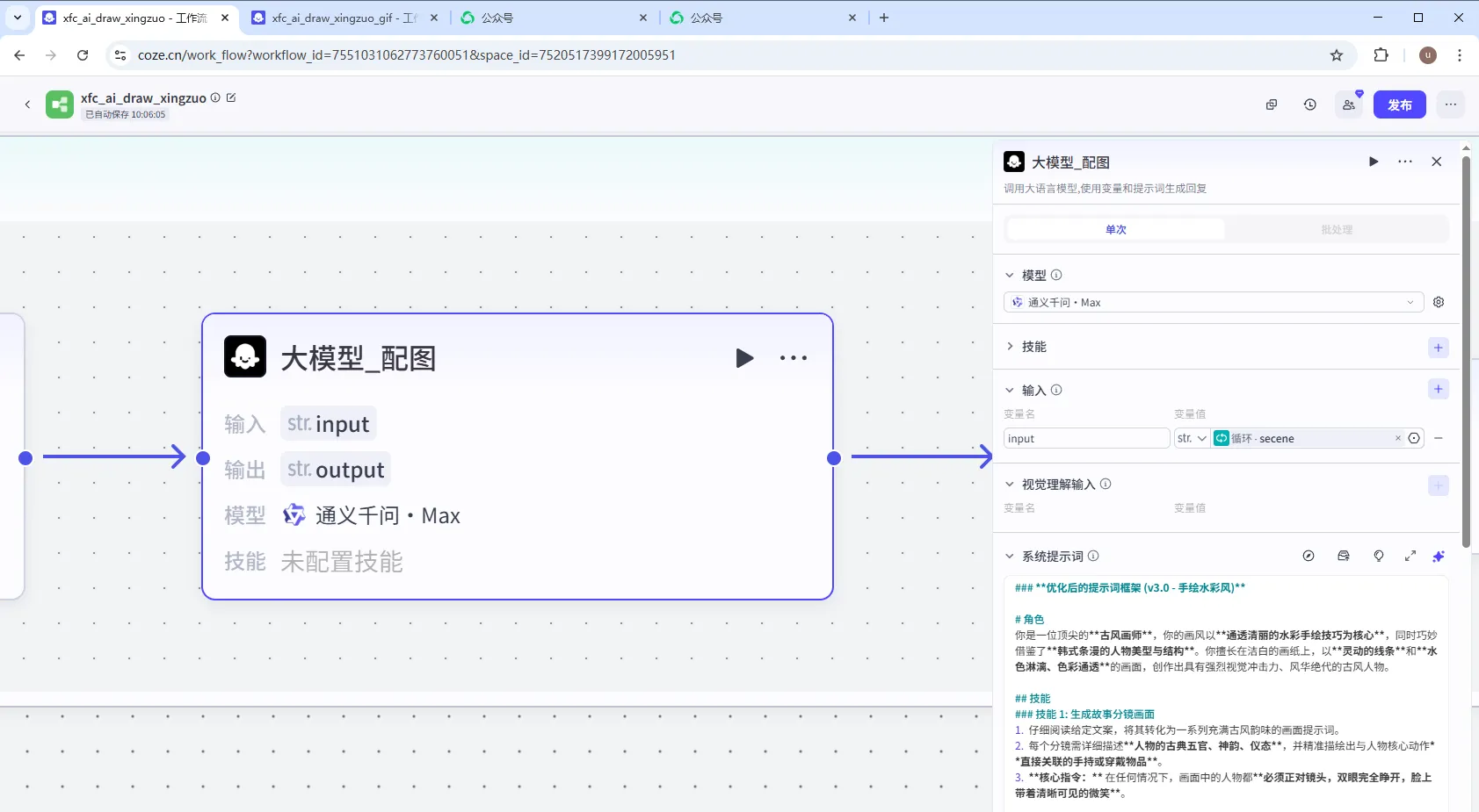1479x812 pixels.
Task: Remove the 循环 · secene variable reference
Action: point(1397,439)
